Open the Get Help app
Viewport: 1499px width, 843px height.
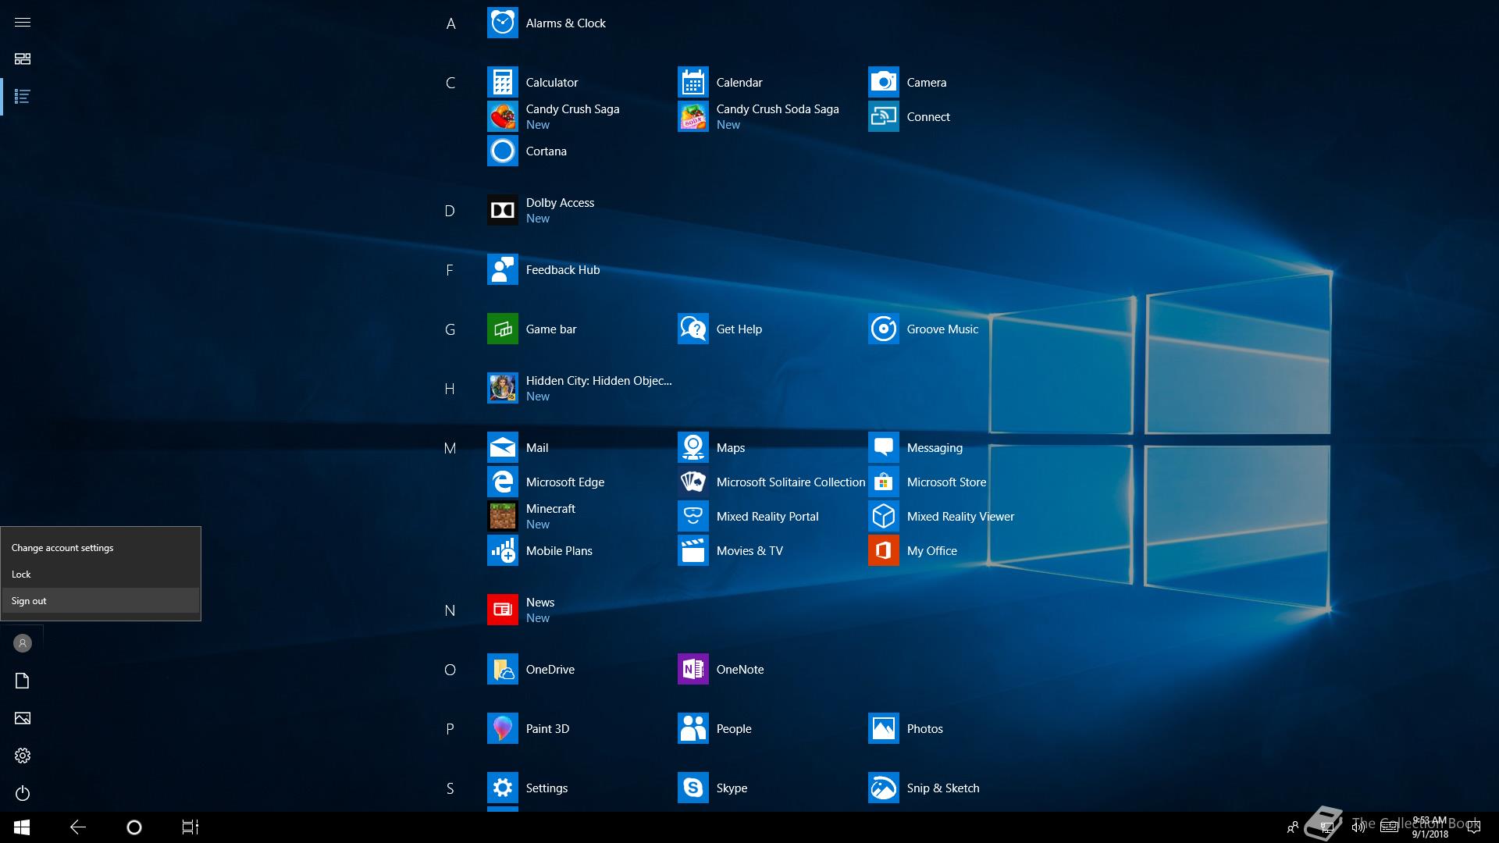(x=693, y=329)
